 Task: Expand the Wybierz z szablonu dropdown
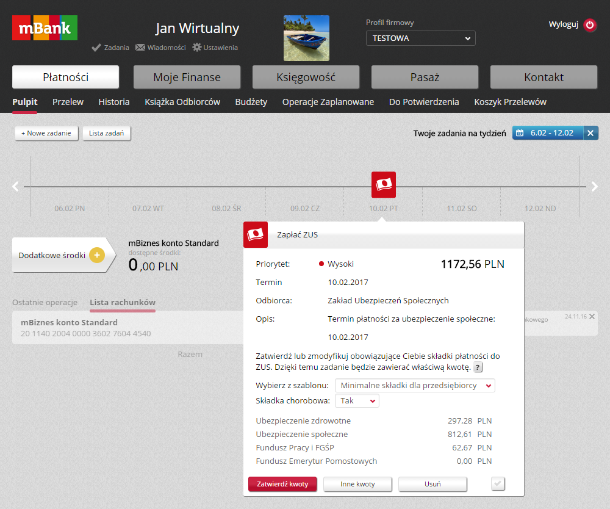tap(415, 385)
